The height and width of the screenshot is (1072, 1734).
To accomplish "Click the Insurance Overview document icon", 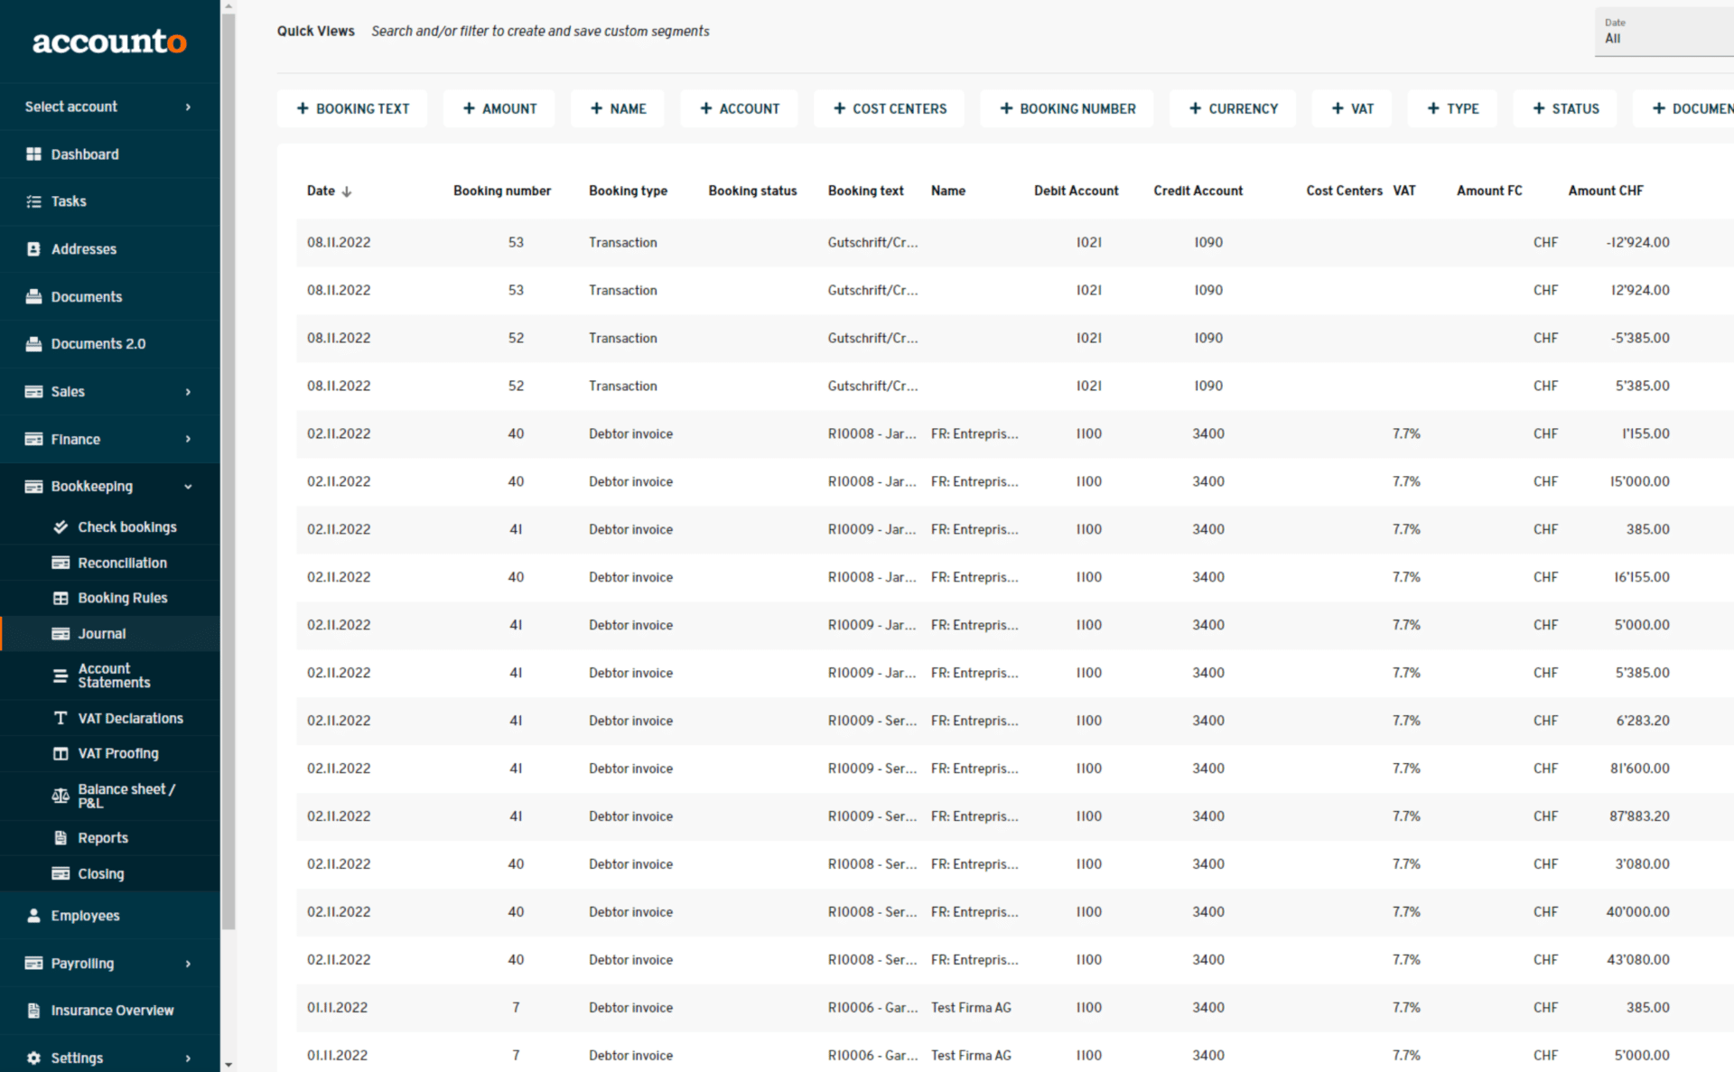I will point(33,1011).
